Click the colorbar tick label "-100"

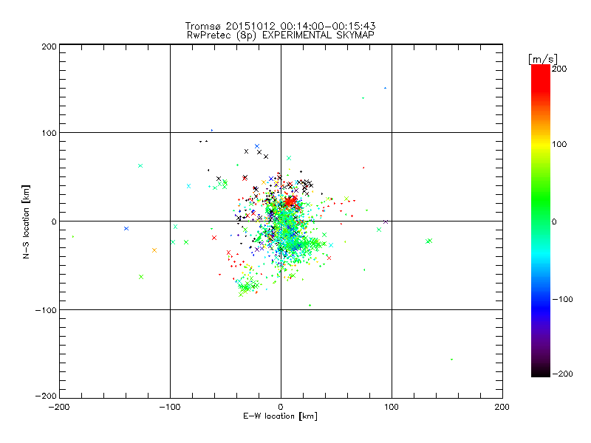coord(562,299)
